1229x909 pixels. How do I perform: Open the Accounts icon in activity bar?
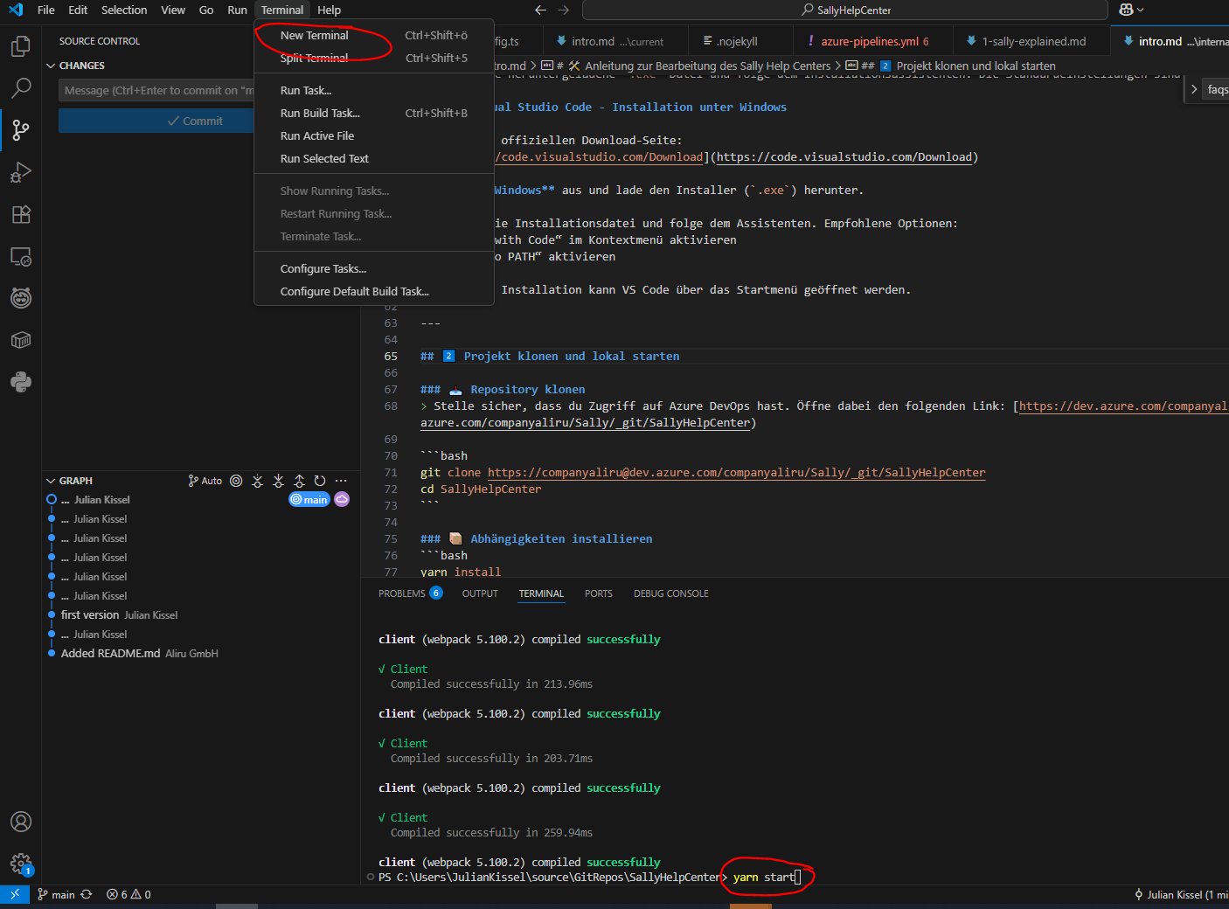[x=21, y=822]
